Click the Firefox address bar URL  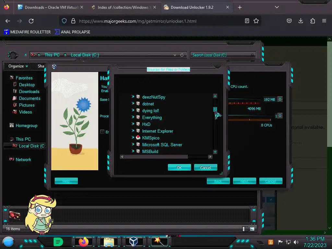coord(137,21)
